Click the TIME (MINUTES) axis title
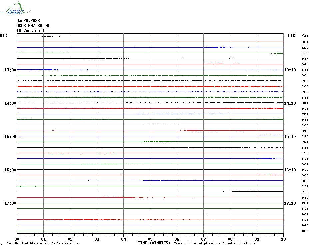Screen dimensions: 310x248 (x=154, y=243)
